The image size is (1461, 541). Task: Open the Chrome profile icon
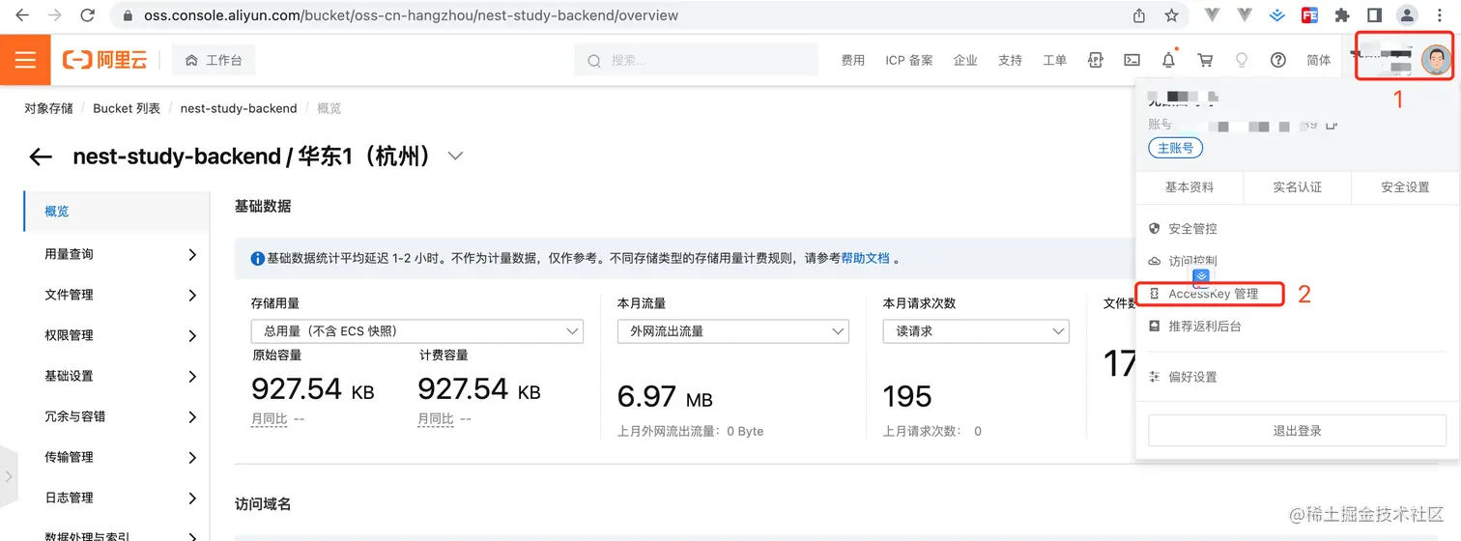[1408, 15]
